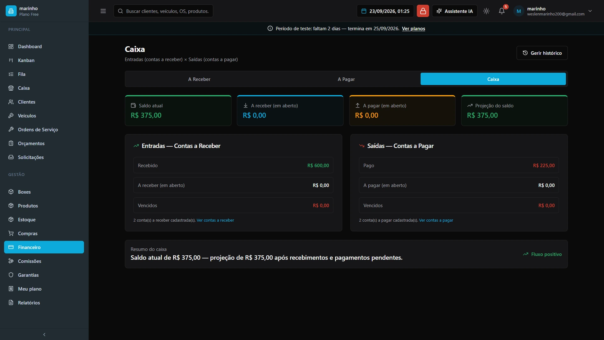Click the Ver planos link

413,29
